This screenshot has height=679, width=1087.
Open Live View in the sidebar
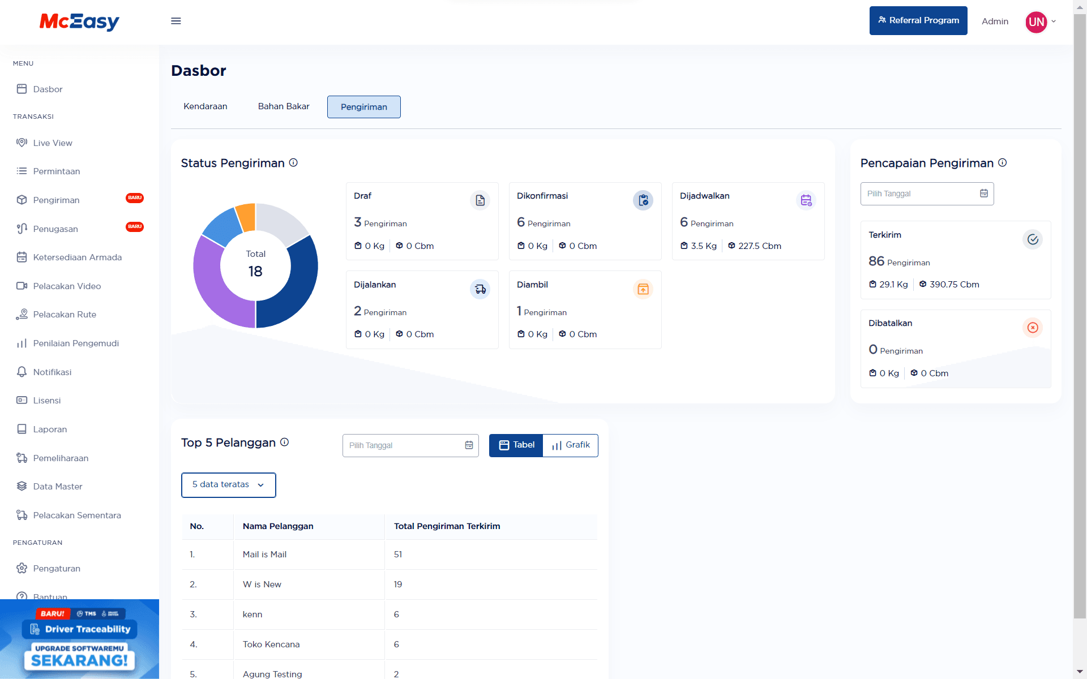[53, 143]
